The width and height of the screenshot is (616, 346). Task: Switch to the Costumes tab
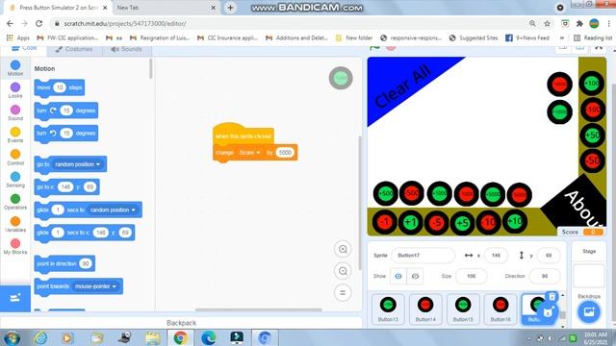74,49
